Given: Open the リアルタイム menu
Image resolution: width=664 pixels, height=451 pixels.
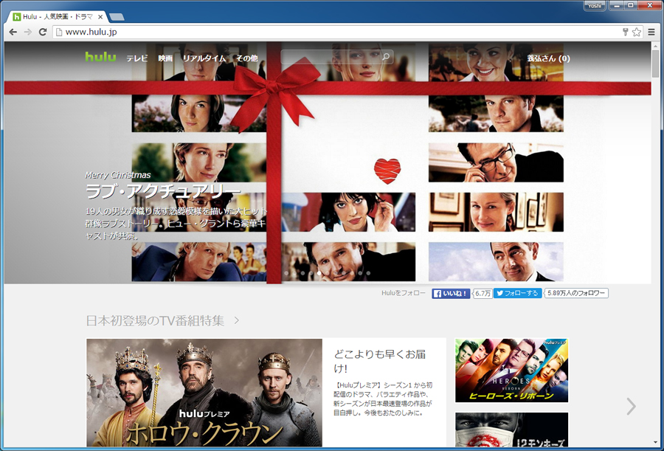Looking at the screenshot, I should pos(204,58).
